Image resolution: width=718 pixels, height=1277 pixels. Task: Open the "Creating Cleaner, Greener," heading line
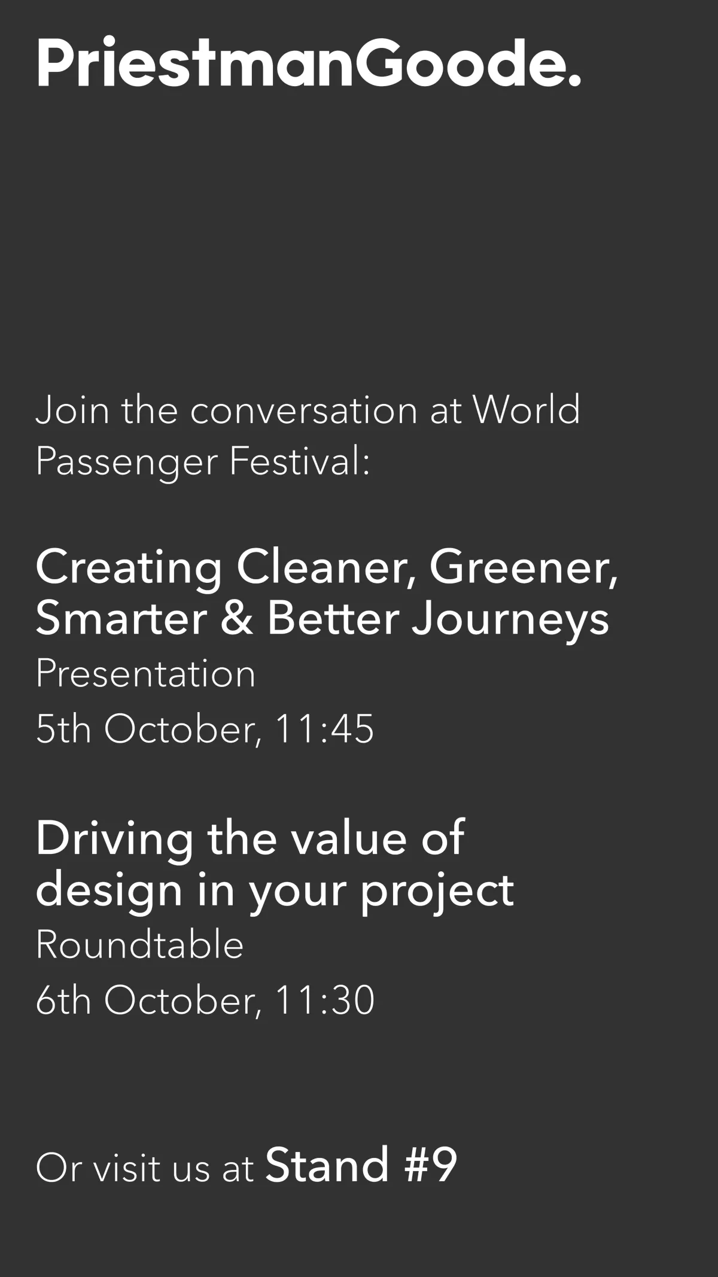pyautogui.click(x=326, y=567)
